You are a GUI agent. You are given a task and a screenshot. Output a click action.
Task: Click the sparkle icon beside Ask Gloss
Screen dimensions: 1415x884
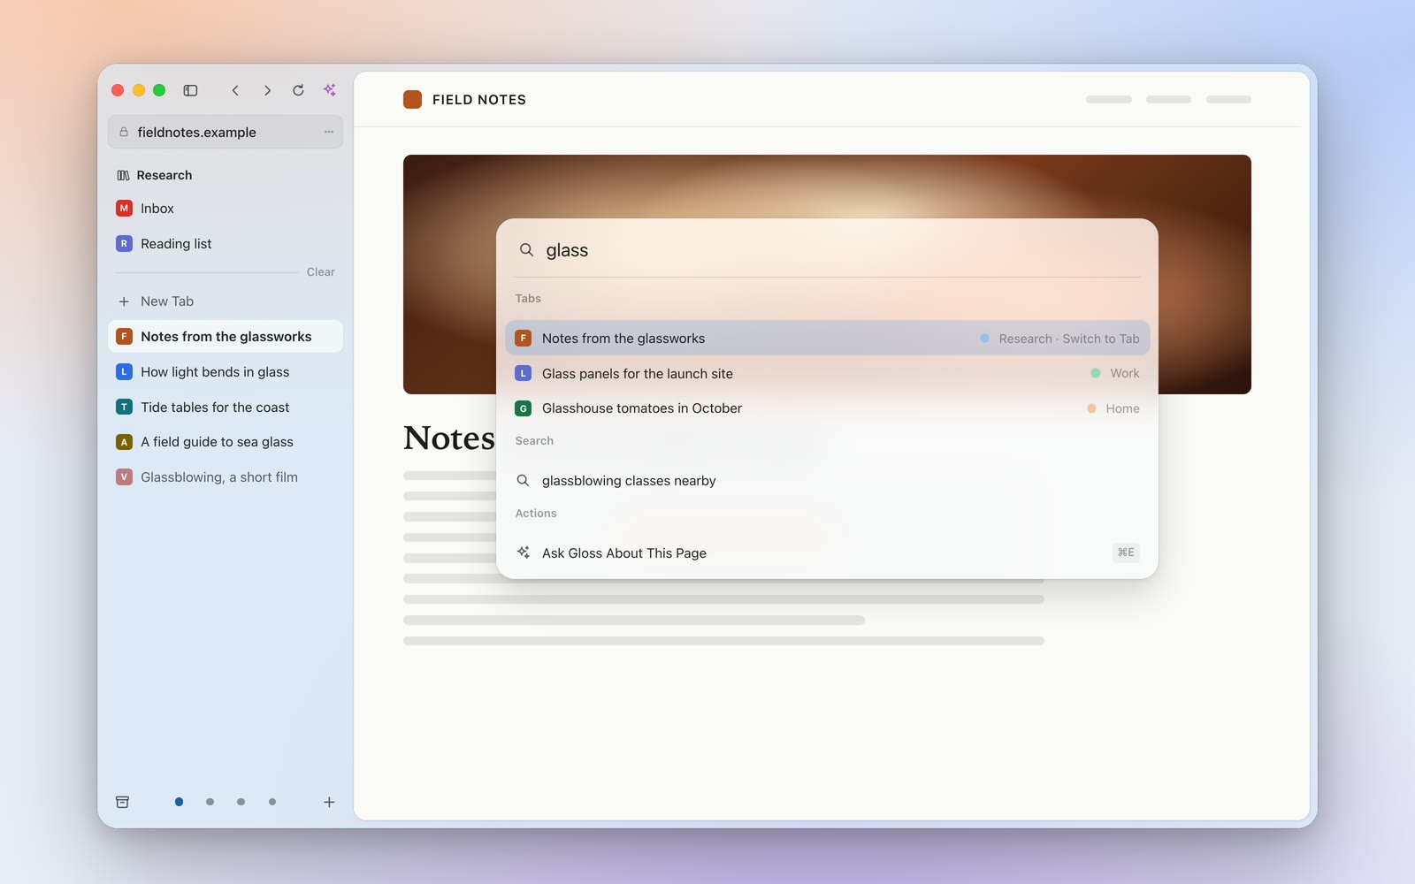[524, 552]
